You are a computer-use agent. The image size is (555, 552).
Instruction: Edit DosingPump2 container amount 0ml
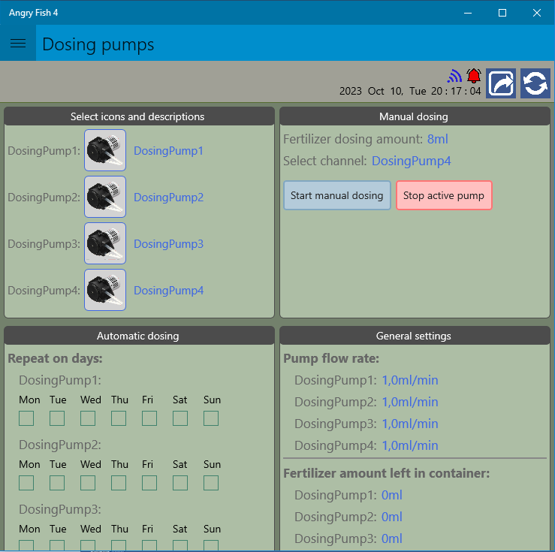392,517
